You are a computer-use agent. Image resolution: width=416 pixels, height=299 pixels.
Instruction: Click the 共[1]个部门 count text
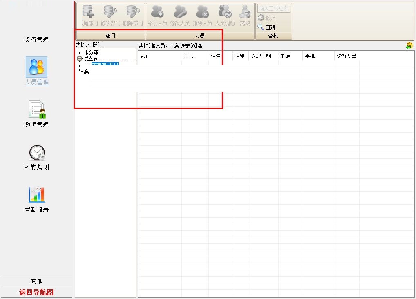point(89,45)
